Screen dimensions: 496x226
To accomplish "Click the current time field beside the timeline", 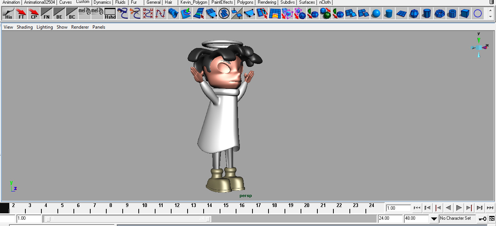I will pos(398,208).
